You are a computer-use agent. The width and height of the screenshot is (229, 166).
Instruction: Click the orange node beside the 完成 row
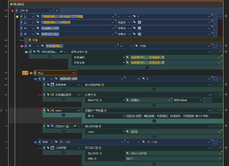pos(31,73)
